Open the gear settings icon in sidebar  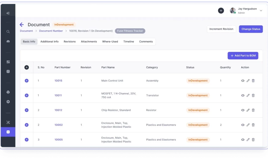[x=8, y=102]
